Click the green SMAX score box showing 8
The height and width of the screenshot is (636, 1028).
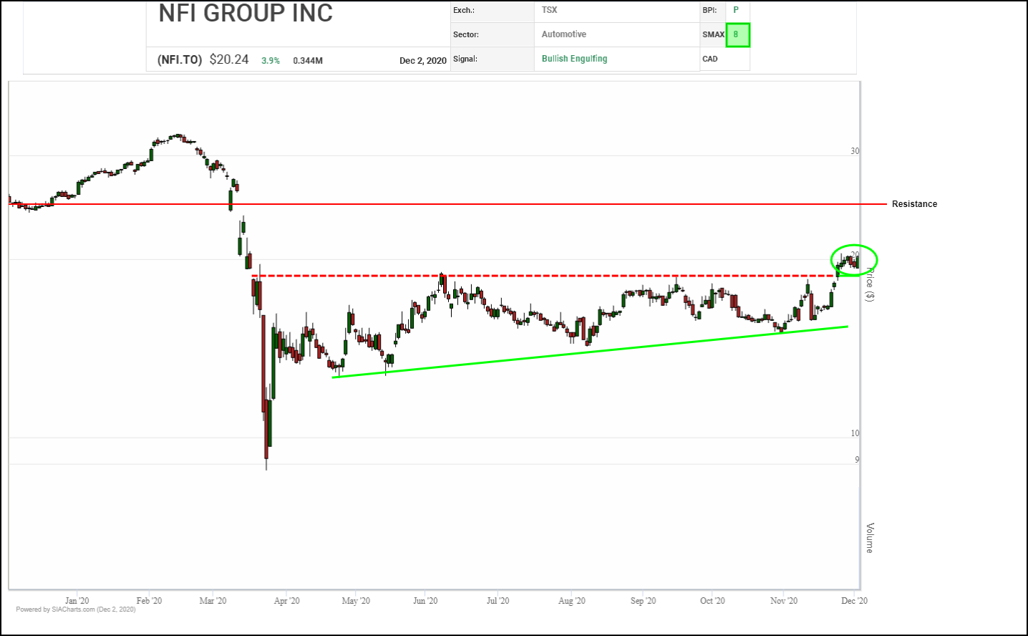(x=737, y=35)
